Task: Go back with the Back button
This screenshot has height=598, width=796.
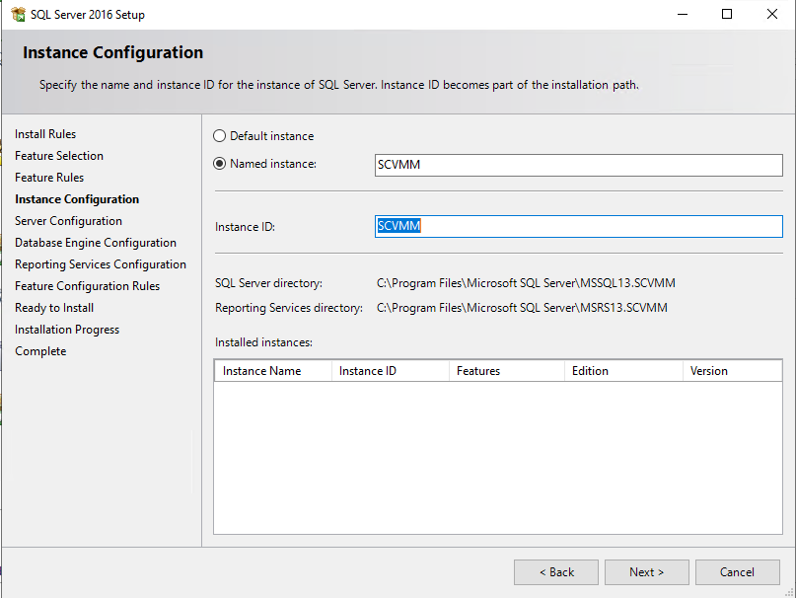Action: (x=556, y=572)
